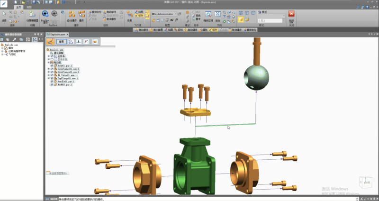Uncheck the Body01.par:1 checkbox
The height and width of the screenshot is (201, 379).
52,65
